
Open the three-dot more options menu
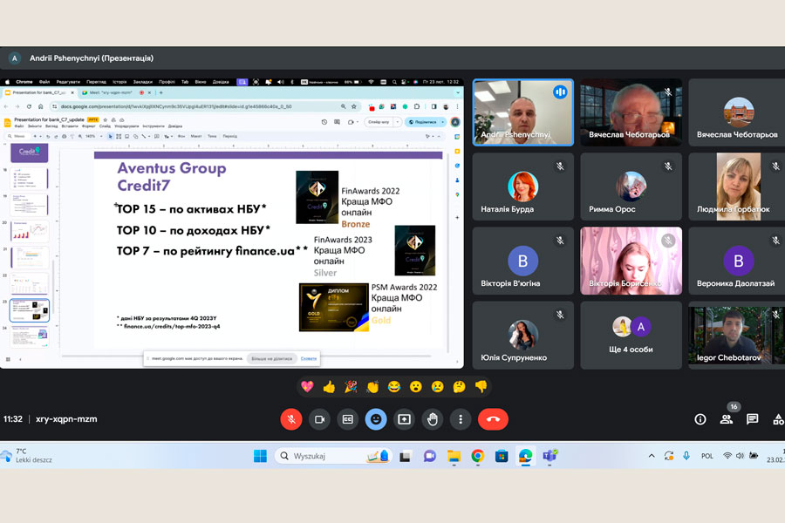pyautogui.click(x=461, y=419)
